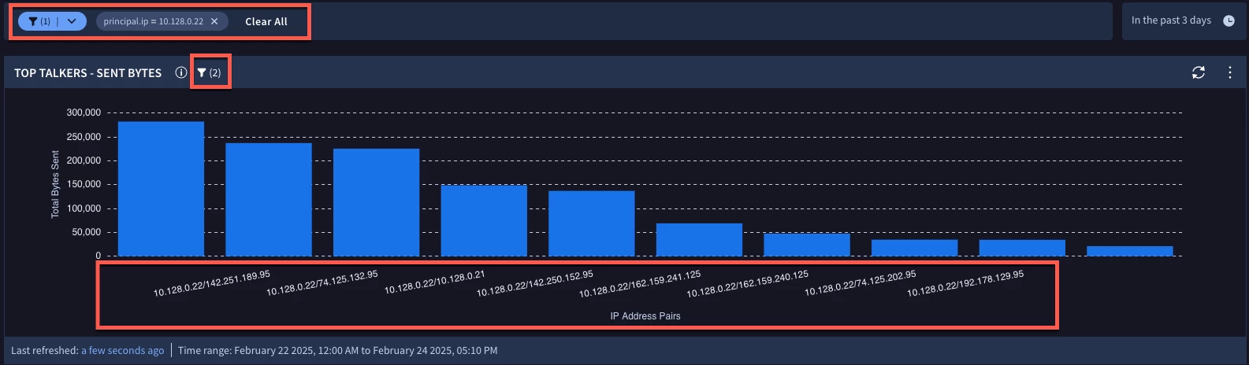Open the 'In the past 3 days' time picker
This screenshot has width=1249, height=365.
click(1183, 21)
